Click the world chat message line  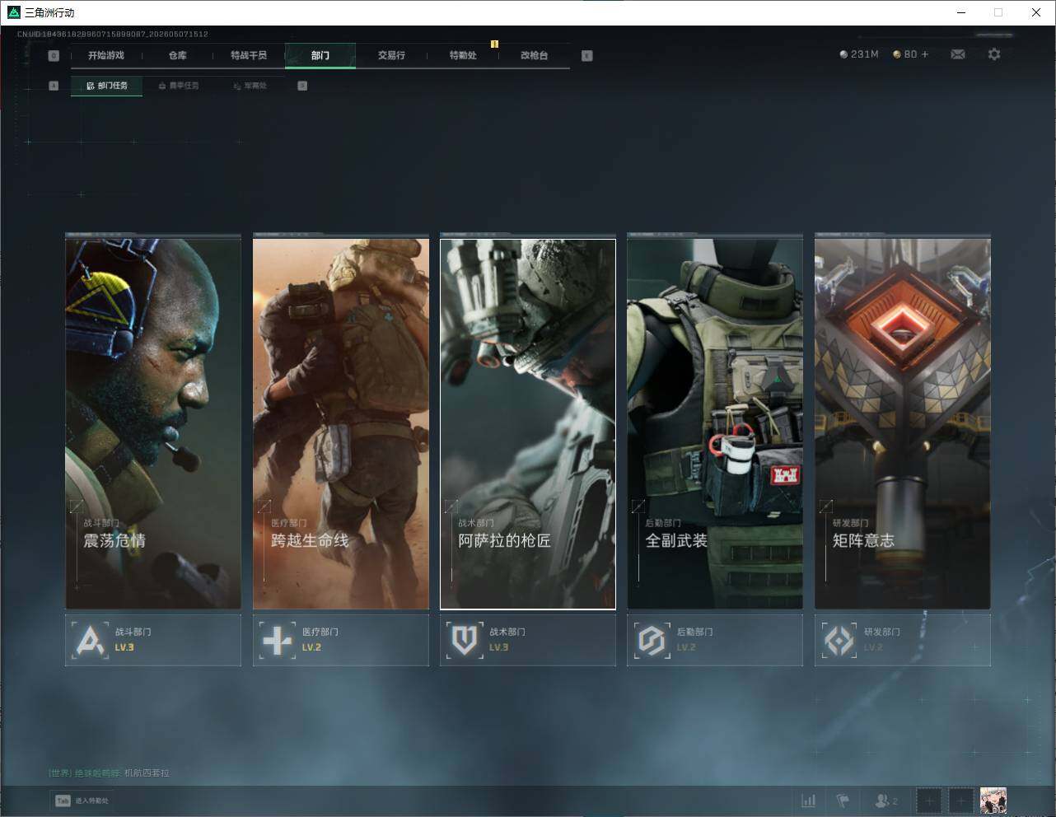110,773
